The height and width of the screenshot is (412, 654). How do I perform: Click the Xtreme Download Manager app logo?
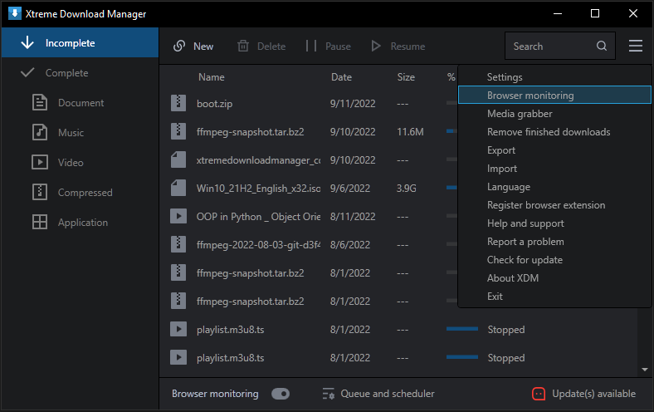click(15, 13)
